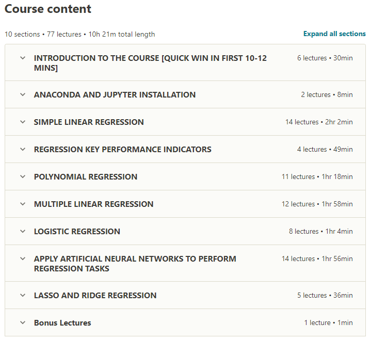Click the Logistic Regression chevron icon
This screenshot has width=370, height=340.
pos(23,231)
